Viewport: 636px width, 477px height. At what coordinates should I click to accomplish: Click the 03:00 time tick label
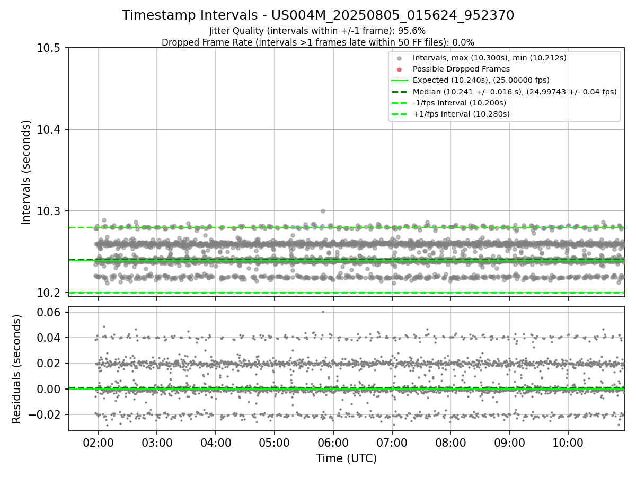pyautogui.click(x=157, y=441)
